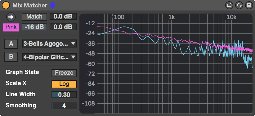Toggle the Freeze graph state button

[64, 73]
